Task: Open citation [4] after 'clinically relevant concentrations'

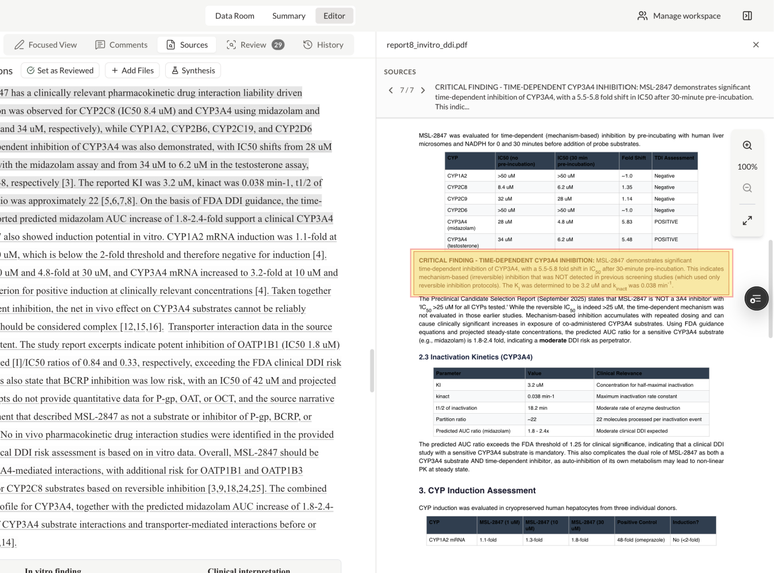Action: [261, 291]
